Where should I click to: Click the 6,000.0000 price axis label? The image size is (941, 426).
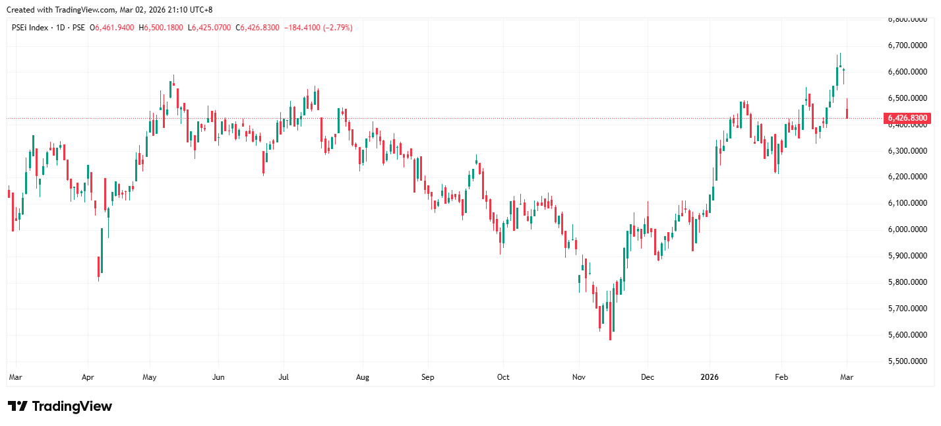click(907, 229)
